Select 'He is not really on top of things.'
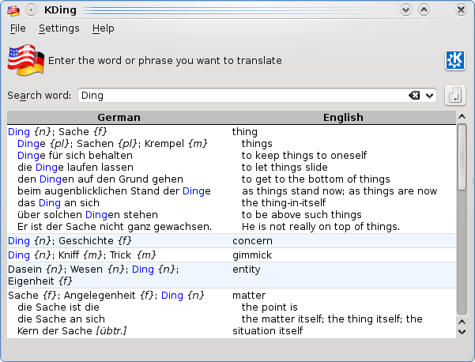 tap(321, 227)
